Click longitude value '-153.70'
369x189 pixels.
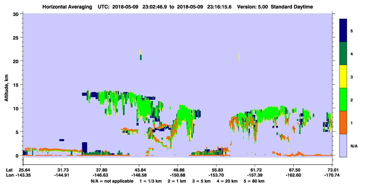click(216, 175)
